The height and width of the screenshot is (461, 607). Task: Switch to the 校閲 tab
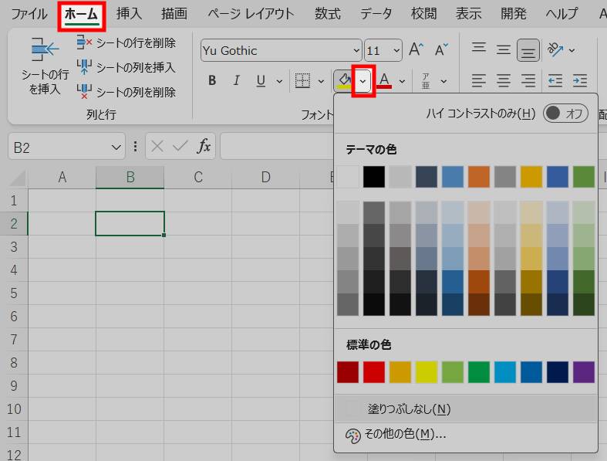click(424, 14)
